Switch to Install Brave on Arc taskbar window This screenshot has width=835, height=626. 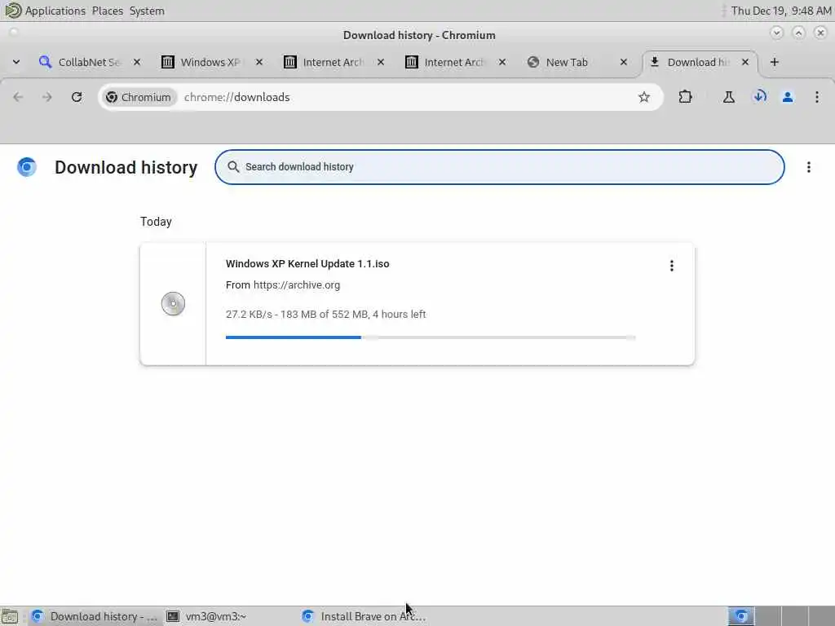pos(364,616)
